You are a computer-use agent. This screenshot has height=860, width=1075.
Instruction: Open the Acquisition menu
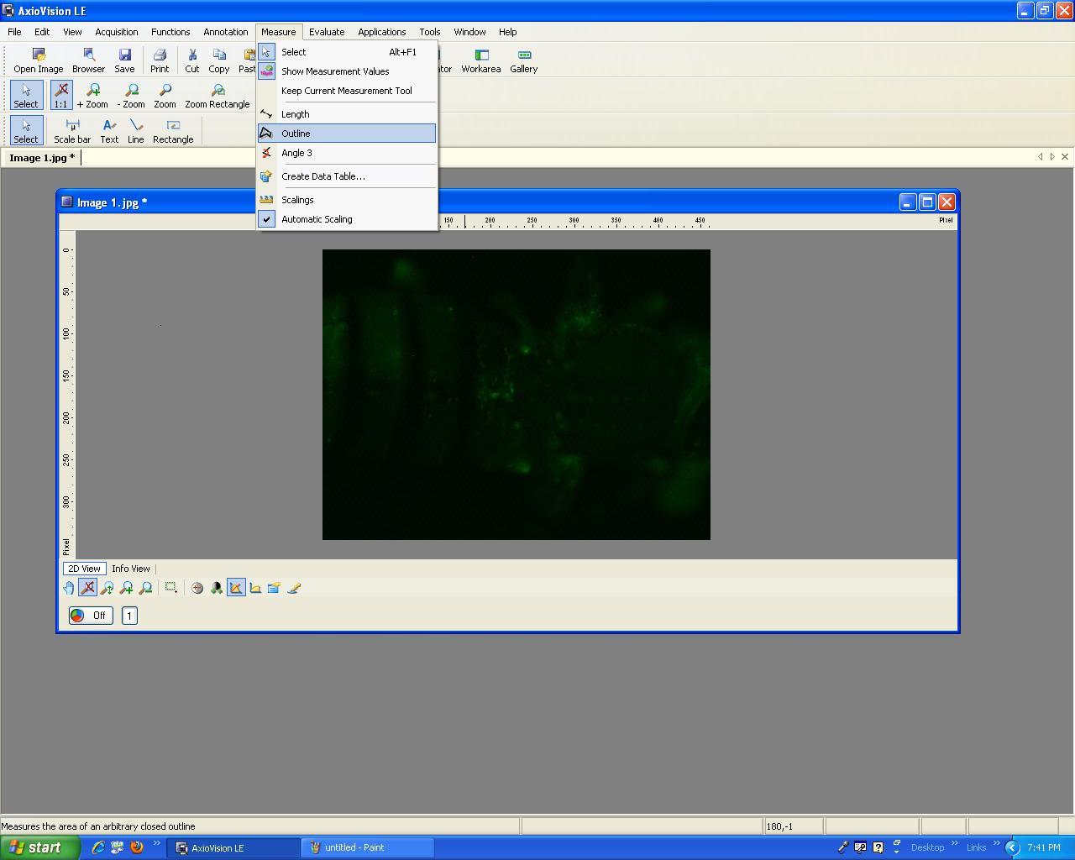116,32
